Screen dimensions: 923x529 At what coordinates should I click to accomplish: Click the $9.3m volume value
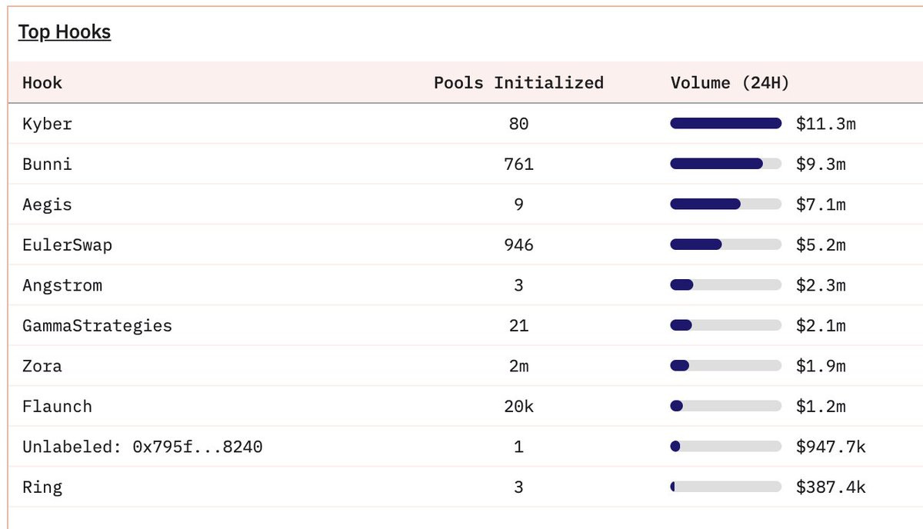pyautogui.click(x=821, y=164)
